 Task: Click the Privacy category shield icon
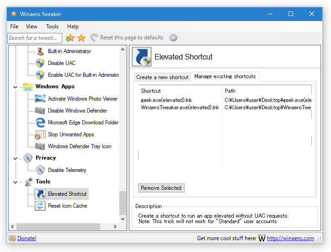27,158
